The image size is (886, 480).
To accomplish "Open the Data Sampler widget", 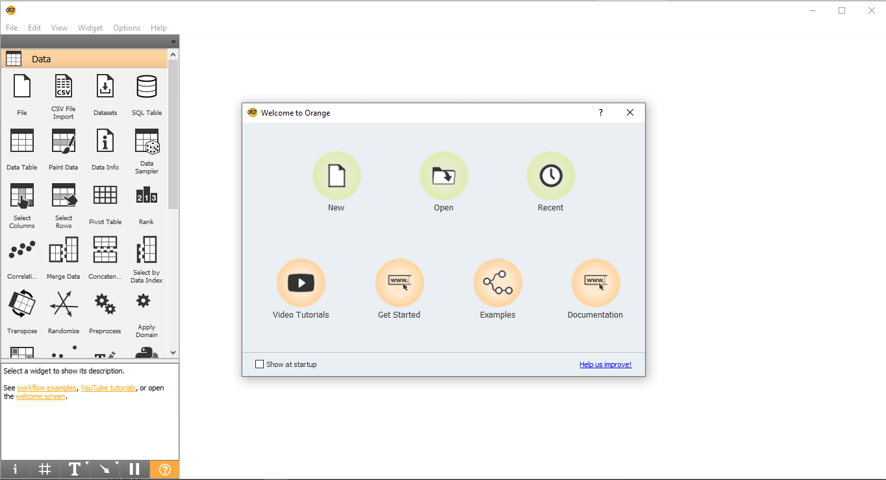I will pyautogui.click(x=147, y=141).
